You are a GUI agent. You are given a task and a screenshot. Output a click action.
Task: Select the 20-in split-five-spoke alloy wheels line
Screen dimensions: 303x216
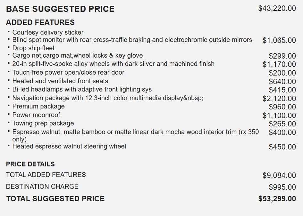(x=113, y=64)
